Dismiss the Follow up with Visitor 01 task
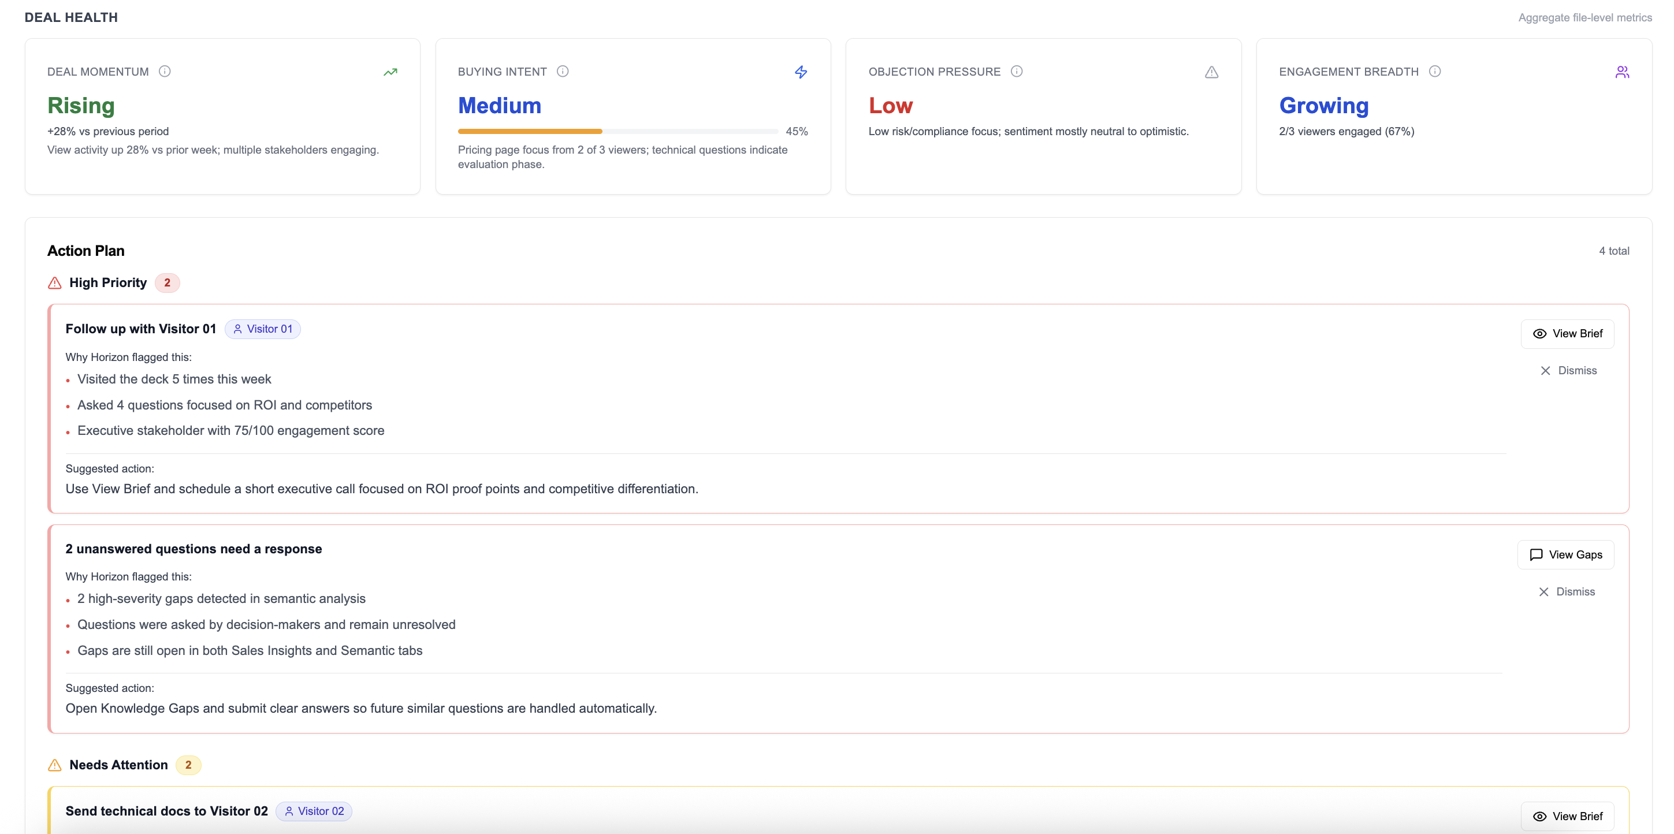This screenshot has height=834, width=1674. (1569, 370)
